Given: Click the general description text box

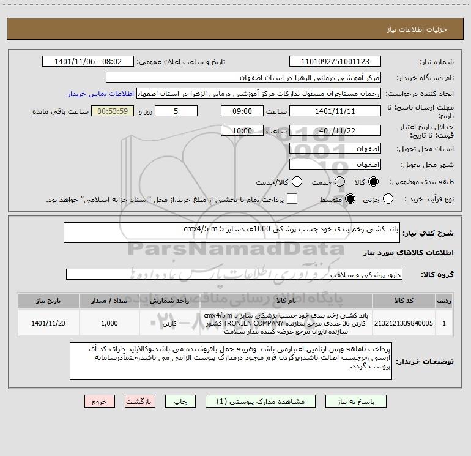Looking at the screenshot, I should (232, 233).
